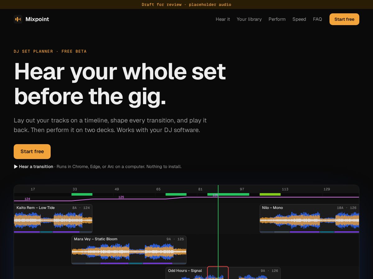This screenshot has height=279, width=373.
Task: Click bar 17 on the timeline ruler
Action: tap(33, 189)
